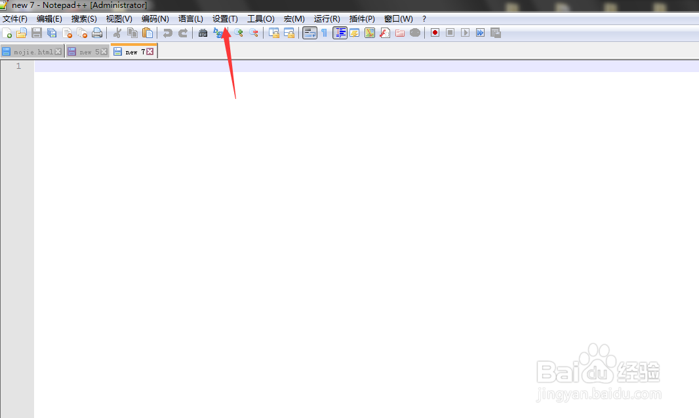Screen dimensions: 699x418
Task: Open the Find dialog with the binoculars icon
Action: pos(203,32)
